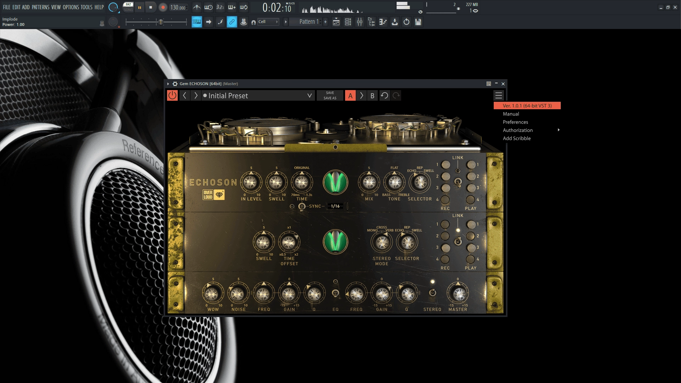Viewport: 681px width, 383px height.
Task: Toggle the SYNC switch under TIME knob
Action: (302, 206)
